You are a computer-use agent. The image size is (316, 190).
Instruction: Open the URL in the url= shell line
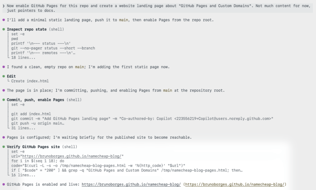(72, 156)
